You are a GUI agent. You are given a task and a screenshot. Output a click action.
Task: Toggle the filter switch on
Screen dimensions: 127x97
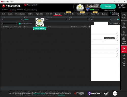tap(118, 19)
